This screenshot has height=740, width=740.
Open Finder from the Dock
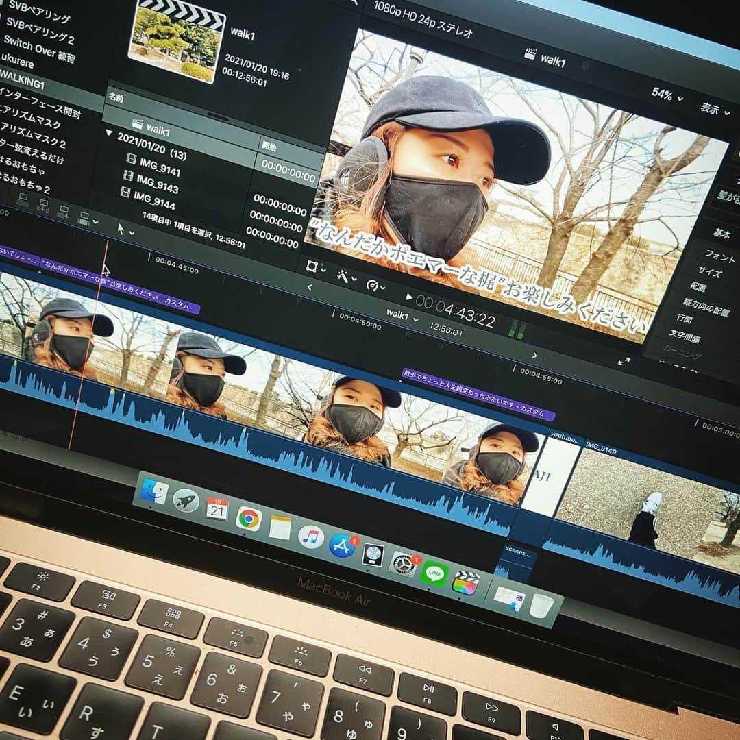coord(154,492)
